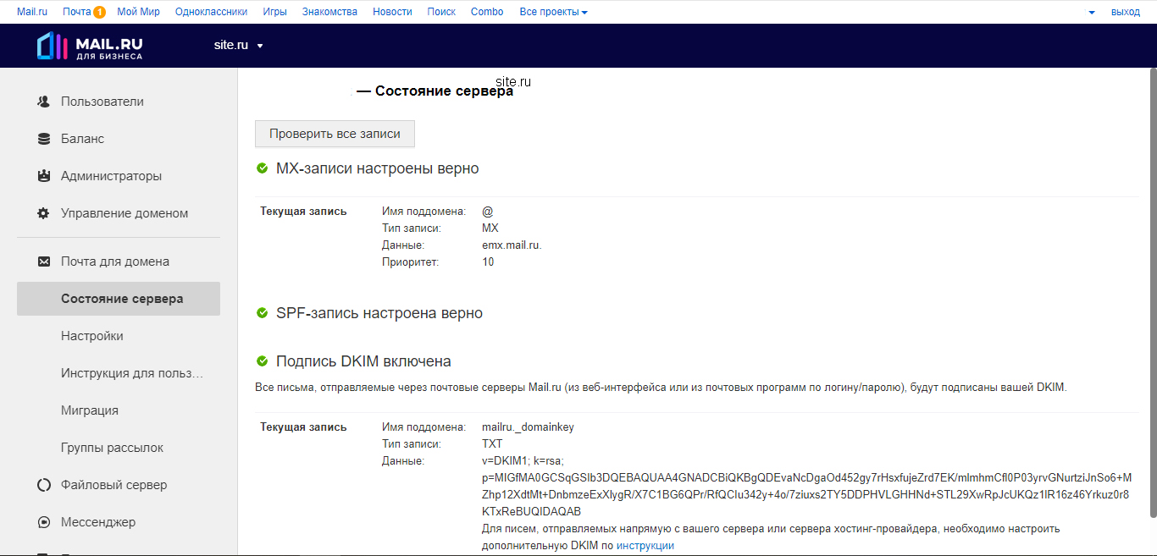The height and width of the screenshot is (556, 1157).
Task: Click the SPF-запись настроена верно heading
Action: pos(379,313)
